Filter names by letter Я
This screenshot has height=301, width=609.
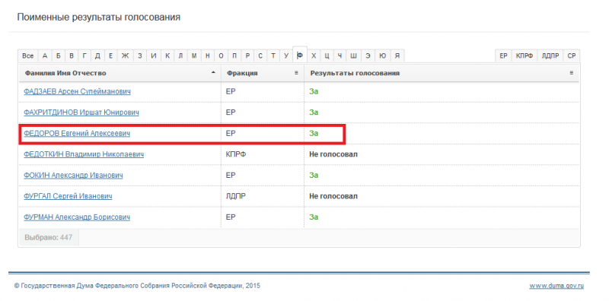click(x=397, y=55)
